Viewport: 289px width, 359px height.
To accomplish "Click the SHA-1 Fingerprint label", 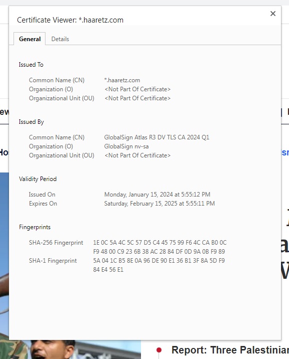I will pos(52,261).
